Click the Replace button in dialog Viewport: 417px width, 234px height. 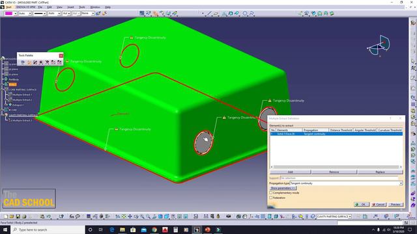click(x=380, y=172)
